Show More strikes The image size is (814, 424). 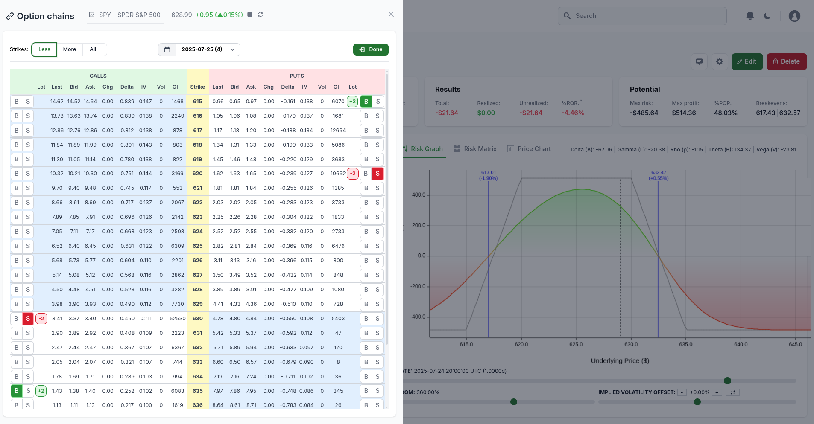70,49
